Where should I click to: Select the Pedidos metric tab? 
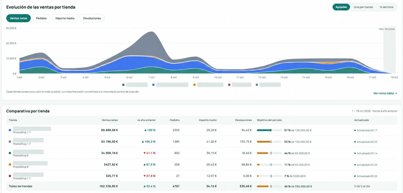41,18
